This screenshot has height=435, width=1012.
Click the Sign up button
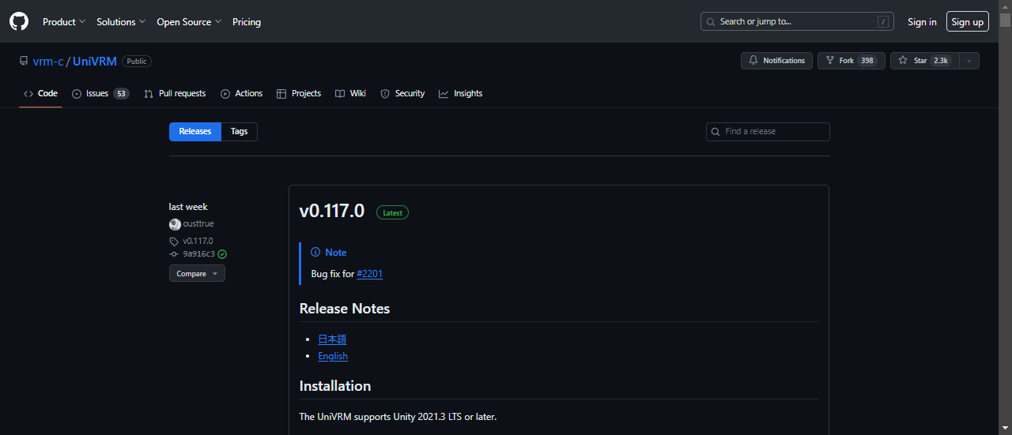[967, 22]
